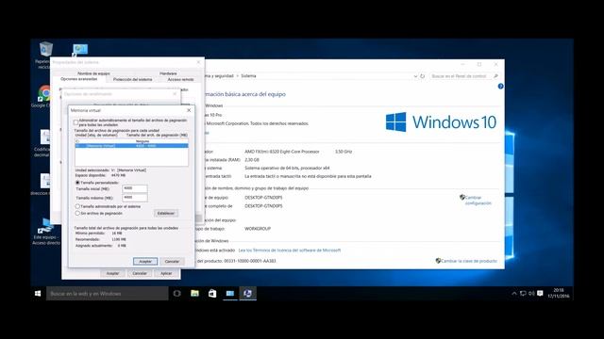Viewport: 604px width, 339px height.
Task: Click the Task View taskbar icon
Action: pos(176,293)
